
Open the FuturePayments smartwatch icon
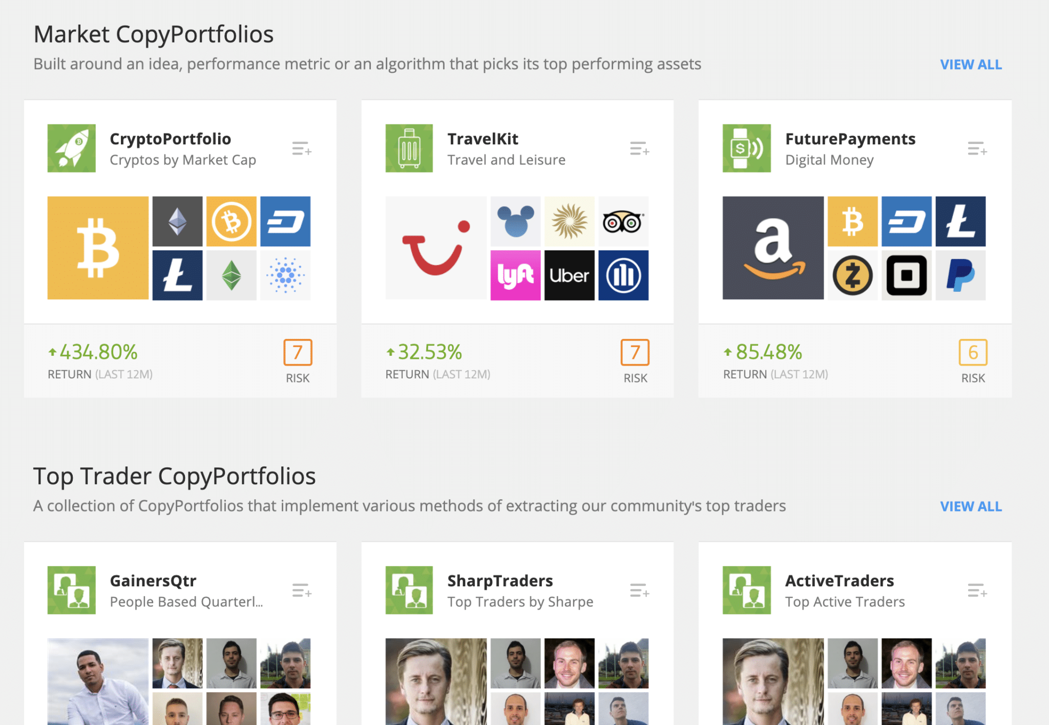tap(746, 148)
